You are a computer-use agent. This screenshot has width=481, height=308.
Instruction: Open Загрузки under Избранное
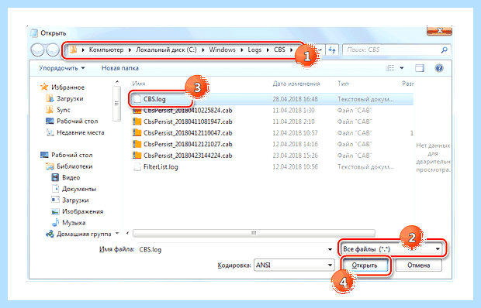pyautogui.click(x=64, y=98)
